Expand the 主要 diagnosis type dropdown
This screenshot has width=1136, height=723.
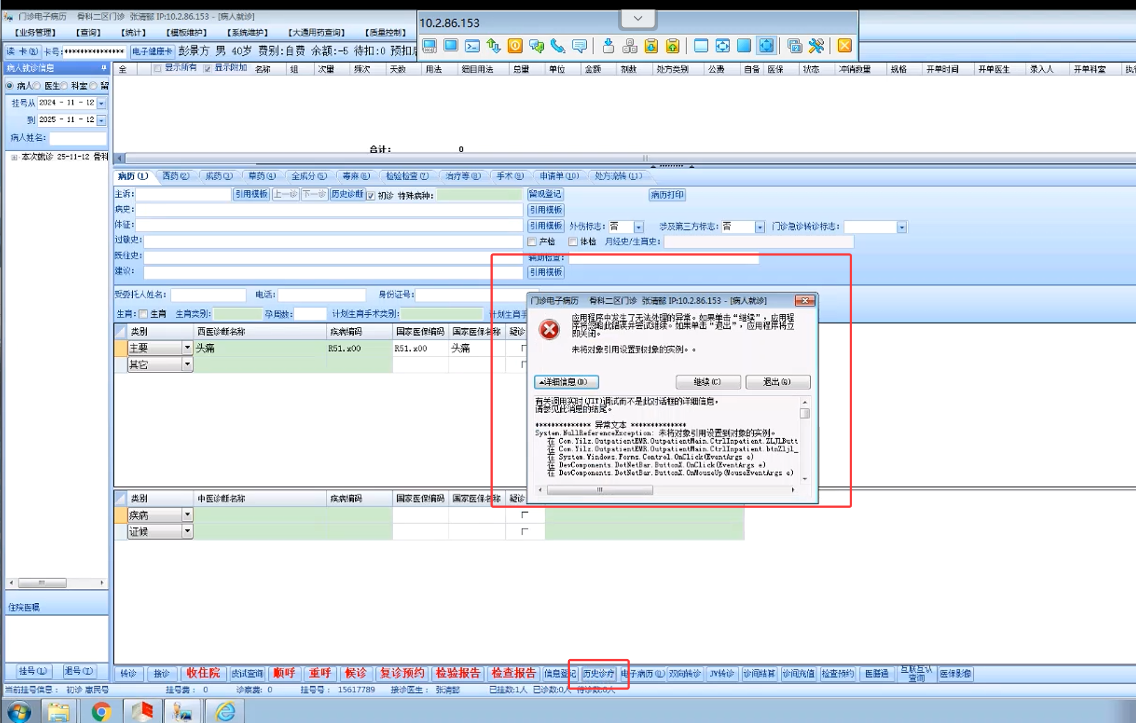(x=187, y=348)
